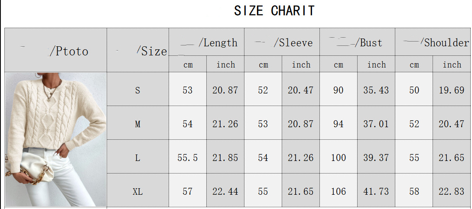Screen dimensions: 472x209
Task: Click the 106 cm bust cell
Action: click(x=339, y=190)
